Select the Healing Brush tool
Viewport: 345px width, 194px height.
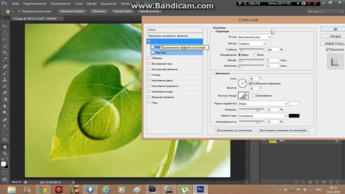tap(5, 66)
